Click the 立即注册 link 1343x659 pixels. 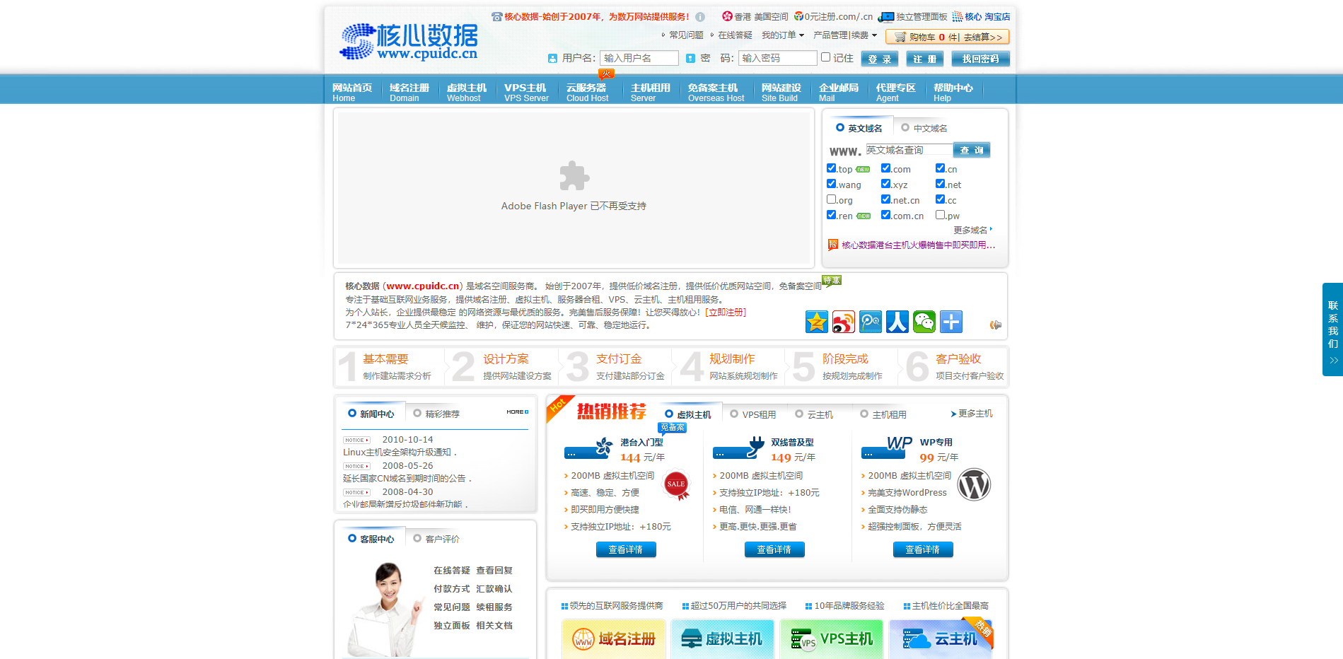pos(726,313)
